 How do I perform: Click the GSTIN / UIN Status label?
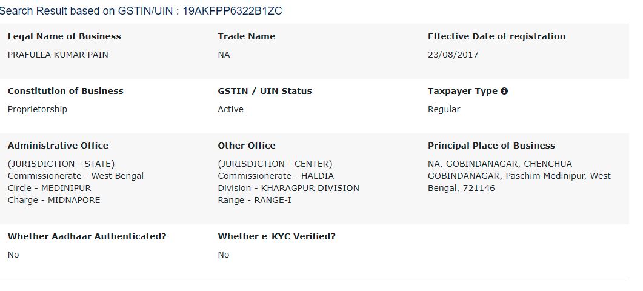pyautogui.click(x=265, y=91)
